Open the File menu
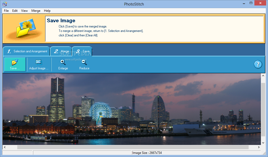 (6, 10)
